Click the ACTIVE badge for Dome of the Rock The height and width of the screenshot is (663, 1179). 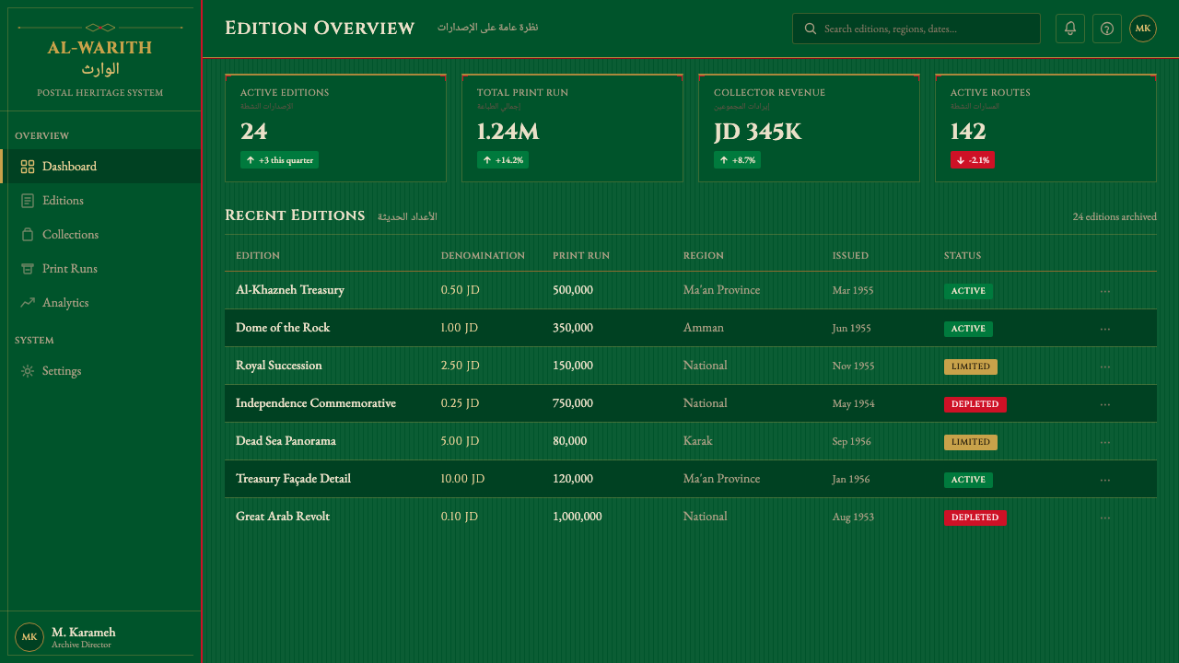(968, 329)
